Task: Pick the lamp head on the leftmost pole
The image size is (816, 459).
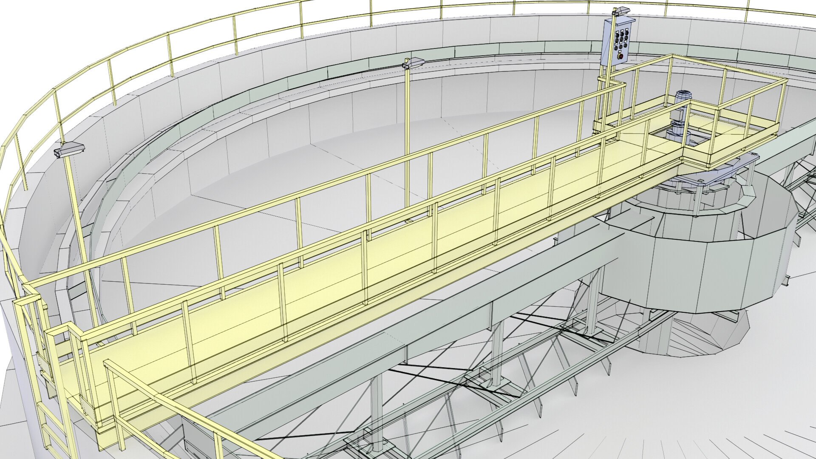Action: click(69, 150)
